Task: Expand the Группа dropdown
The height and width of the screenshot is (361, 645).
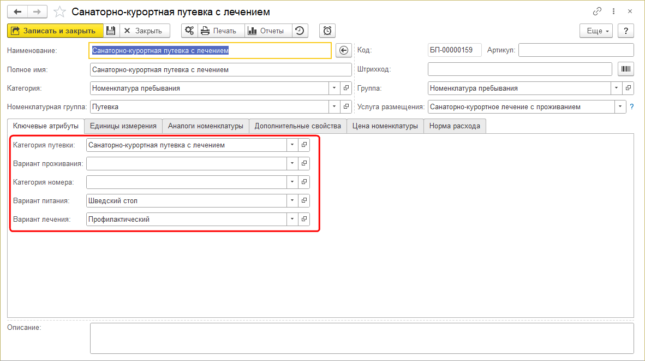Action: tap(616, 88)
